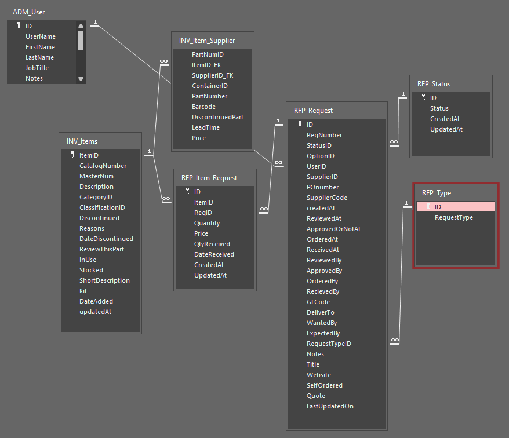Click the key icon beside ID in RFP_Status
This screenshot has height=438, width=509.
[423, 98]
